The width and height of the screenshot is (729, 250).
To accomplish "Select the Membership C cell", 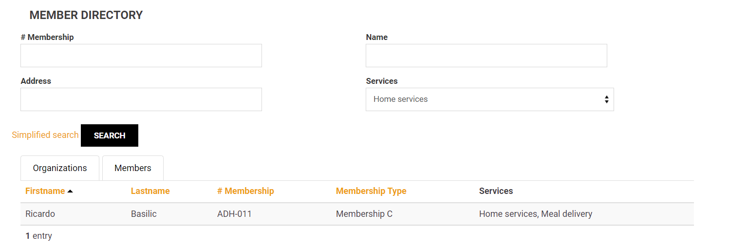I will tap(364, 214).
